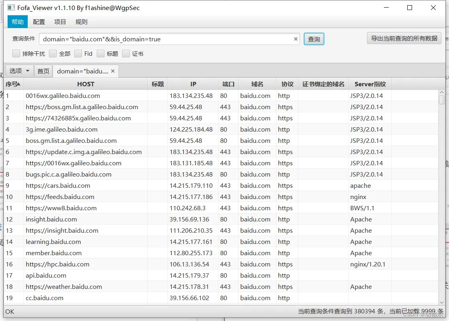The width and height of the screenshot is (449, 321).
Task: Toggle the 标题 checkbox
Action: click(x=100, y=53)
